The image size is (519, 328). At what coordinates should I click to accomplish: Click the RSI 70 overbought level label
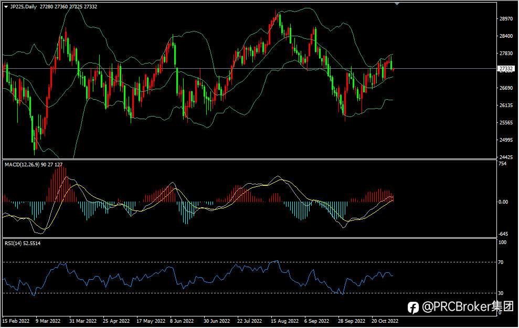click(x=501, y=262)
